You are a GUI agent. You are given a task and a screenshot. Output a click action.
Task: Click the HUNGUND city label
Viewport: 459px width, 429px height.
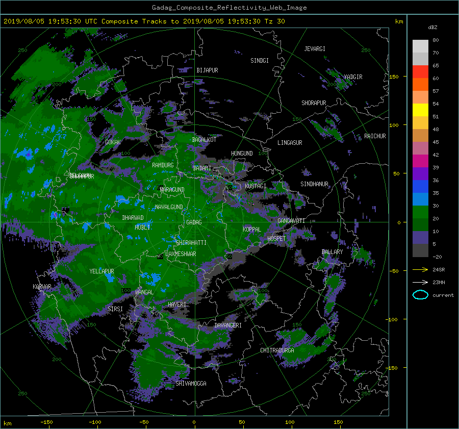[242, 154]
